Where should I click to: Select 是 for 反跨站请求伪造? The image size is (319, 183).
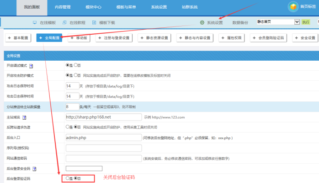[68, 127]
